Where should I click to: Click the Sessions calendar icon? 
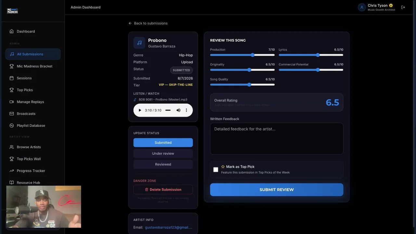[12, 78]
